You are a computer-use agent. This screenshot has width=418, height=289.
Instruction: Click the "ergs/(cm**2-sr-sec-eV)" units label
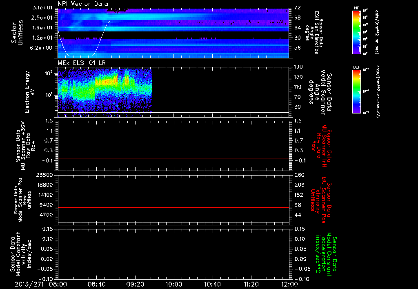[378, 91]
